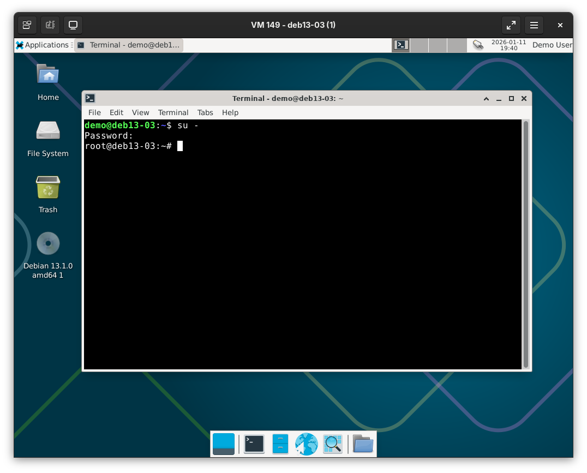Toggle fullscreen for the VM viewer

pos(511,25)
